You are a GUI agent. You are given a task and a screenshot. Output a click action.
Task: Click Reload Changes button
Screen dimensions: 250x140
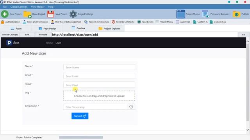point(10,35)
